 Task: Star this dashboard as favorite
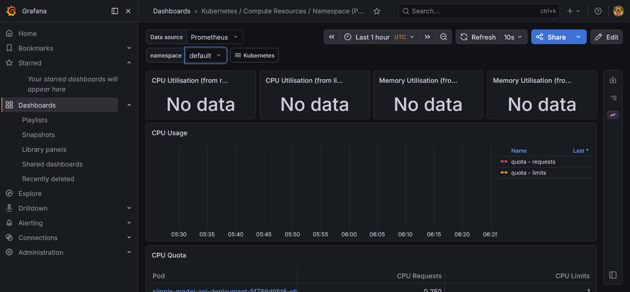coord(377,11)
